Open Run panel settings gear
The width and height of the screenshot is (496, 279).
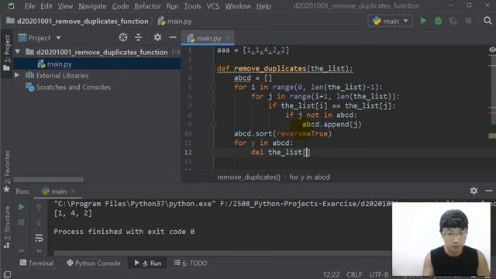click(x=474, y=191)
